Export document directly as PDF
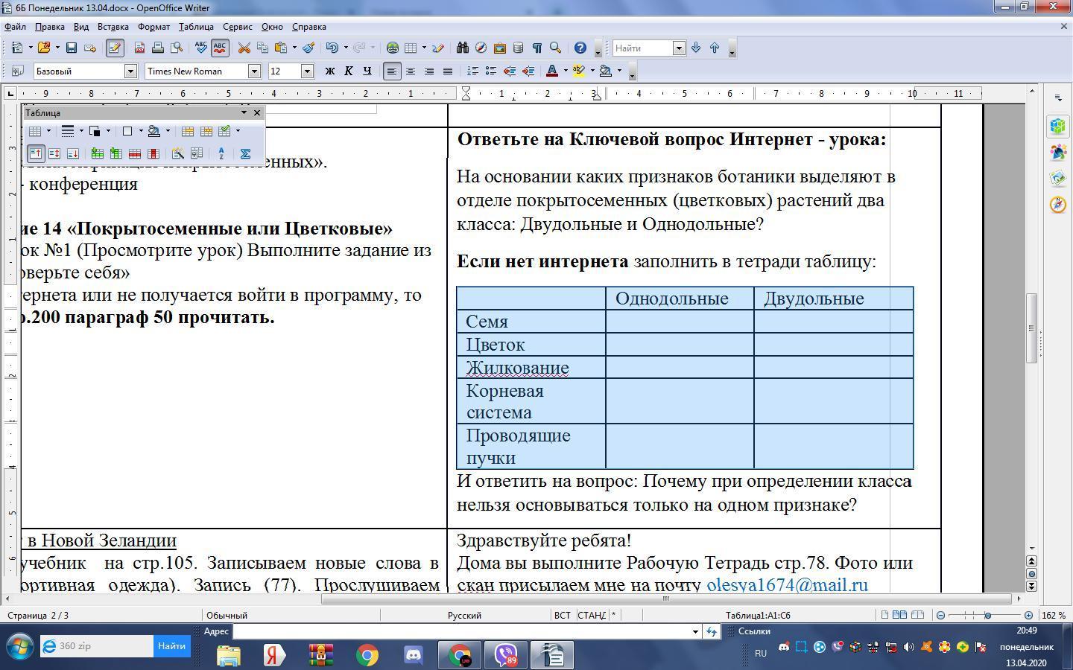This screenshot has height=670, width=1073. click(x=139, y=48)
